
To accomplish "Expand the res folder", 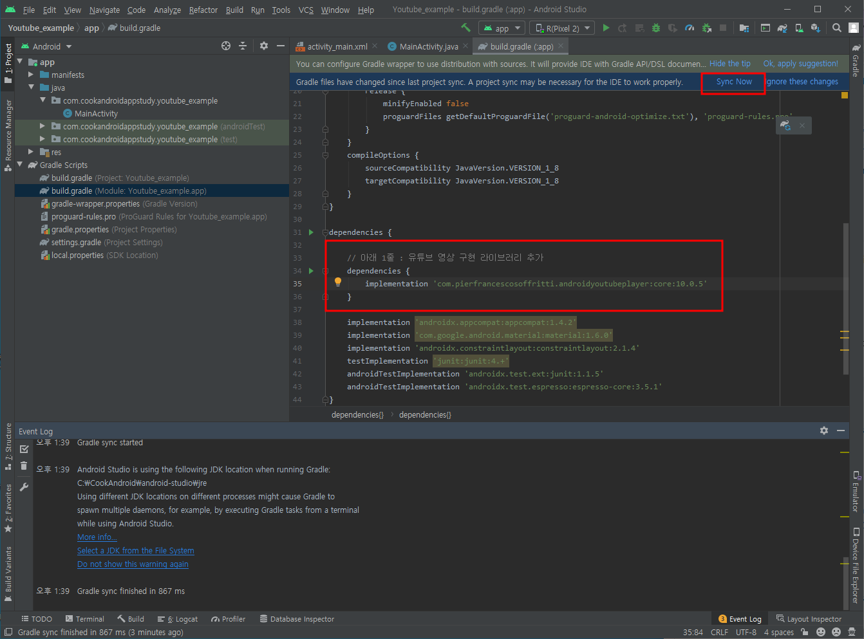I will coord(31,152).
